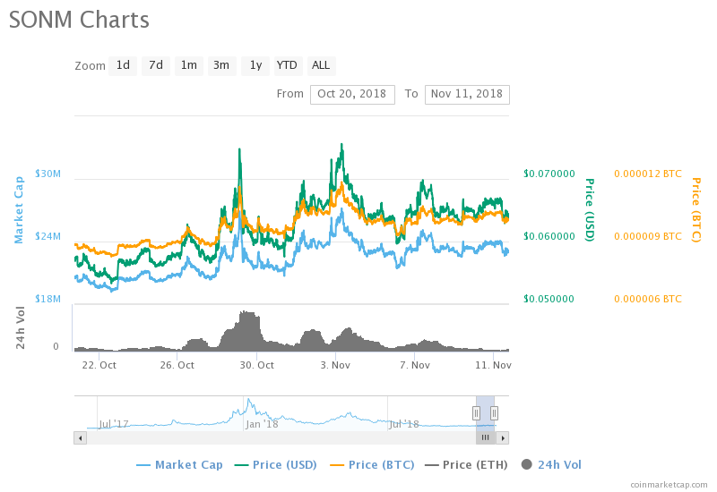Click the Jul '17 navigator label
Image resolution: width=717 pixels, height=492 pixels.
[x=114, y=424]
